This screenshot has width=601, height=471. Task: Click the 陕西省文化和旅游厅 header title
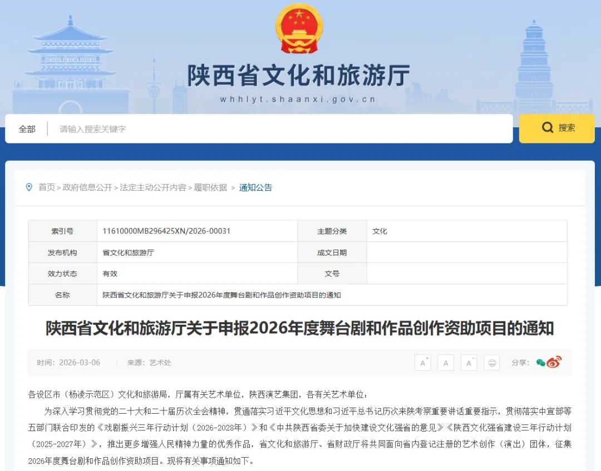click(x=299, y=74)
